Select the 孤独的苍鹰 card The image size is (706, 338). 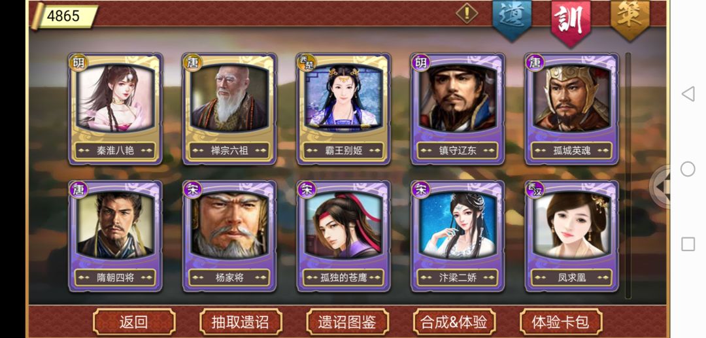[344, 236]
